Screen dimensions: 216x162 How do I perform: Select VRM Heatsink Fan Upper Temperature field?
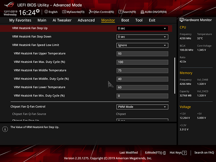coord(142,54)
